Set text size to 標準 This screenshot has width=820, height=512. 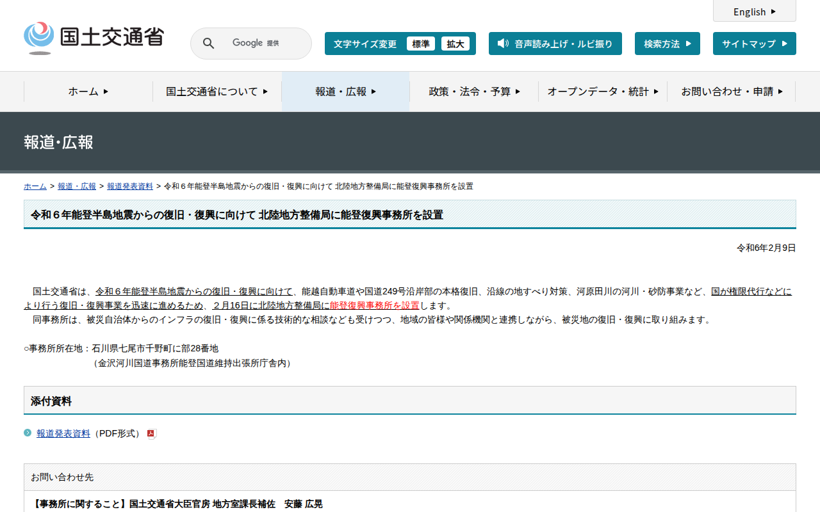coord(420,44)
